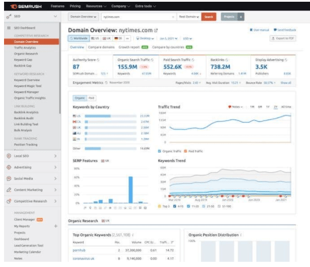Open external link icon next to nytimes.com
The image size is (310, 267).
156,31
